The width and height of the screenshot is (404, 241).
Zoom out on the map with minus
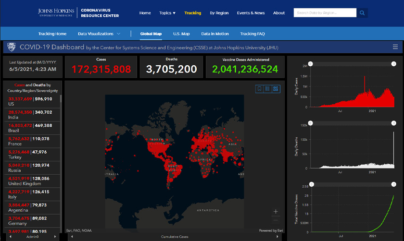(276, 220)
